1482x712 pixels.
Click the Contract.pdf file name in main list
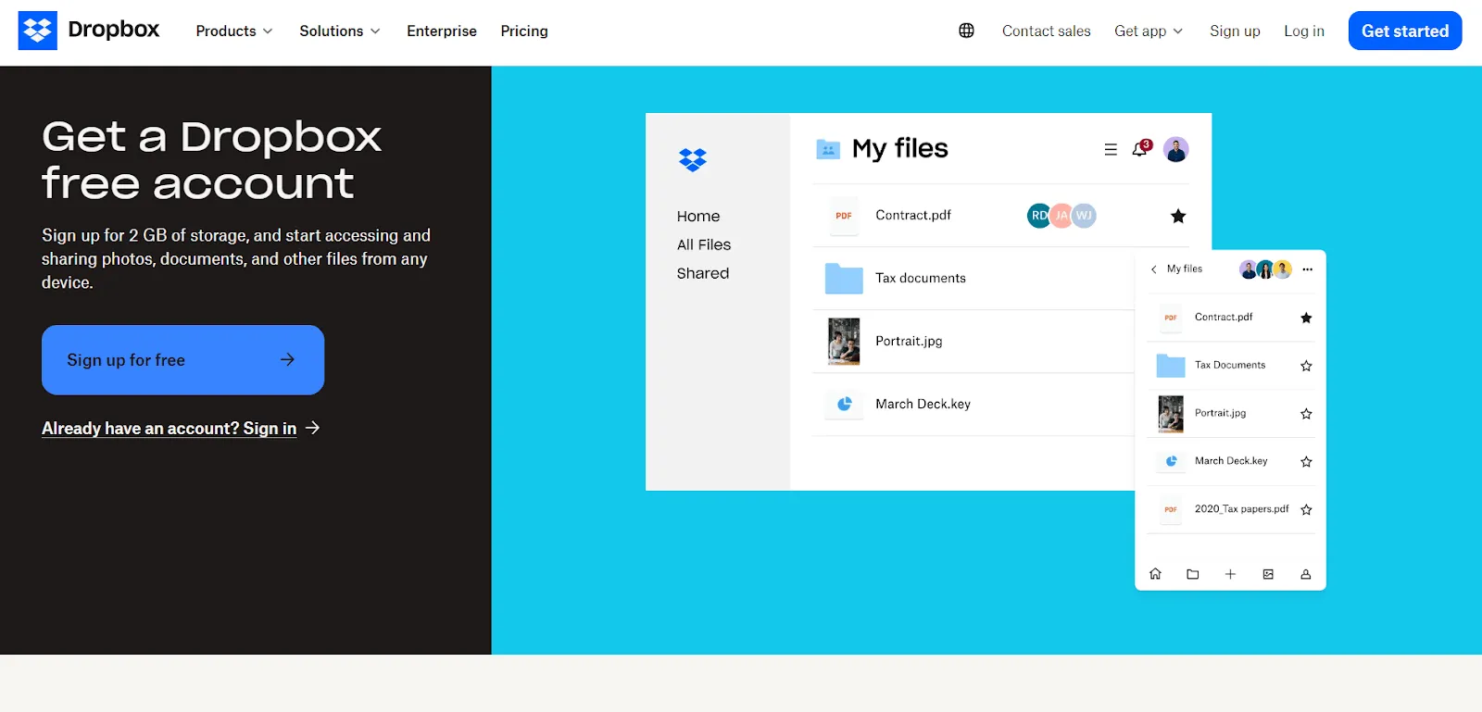(913, 215)
